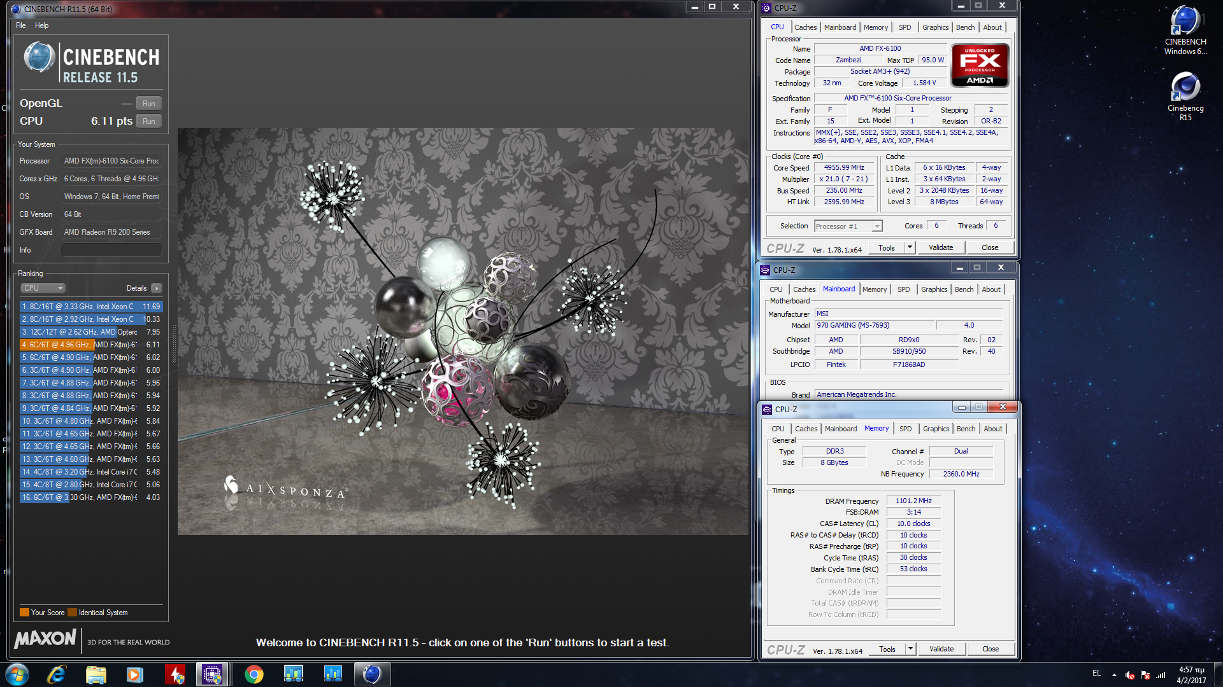Click Close button in the Memory CPU-Z window

991,649
